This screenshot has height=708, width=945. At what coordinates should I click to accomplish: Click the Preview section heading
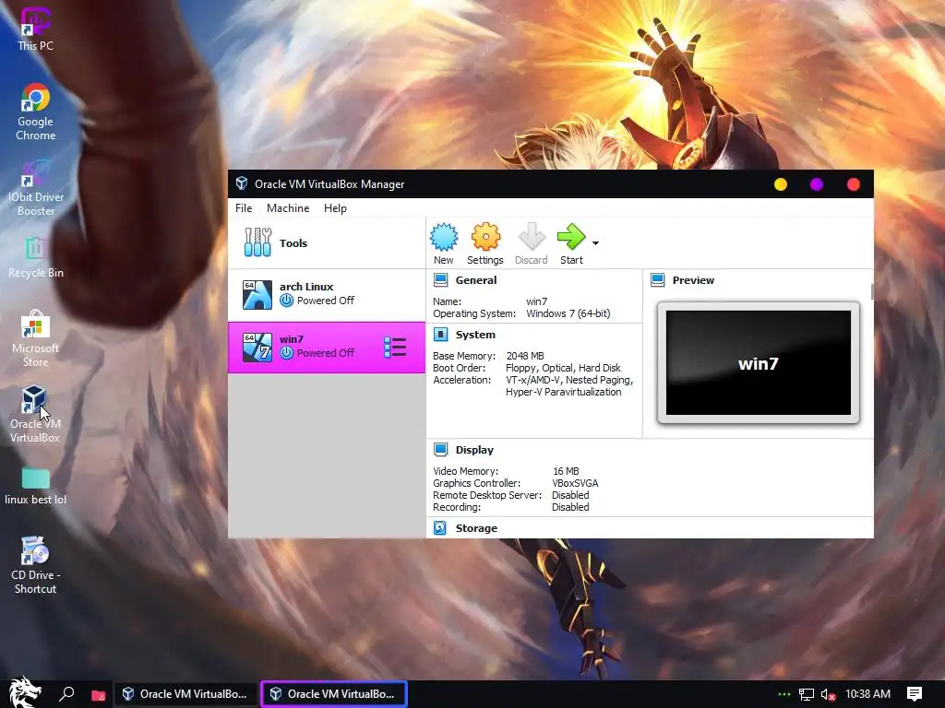coord(693,280)
